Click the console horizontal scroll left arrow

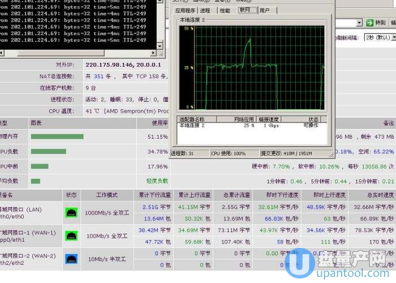tap(2, 53)
